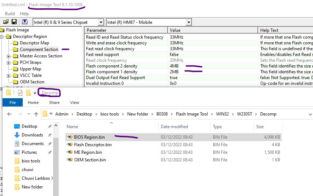Expand the Master Access Section node
This screenshot has width=313, height=196.
[x=8, y=56]
